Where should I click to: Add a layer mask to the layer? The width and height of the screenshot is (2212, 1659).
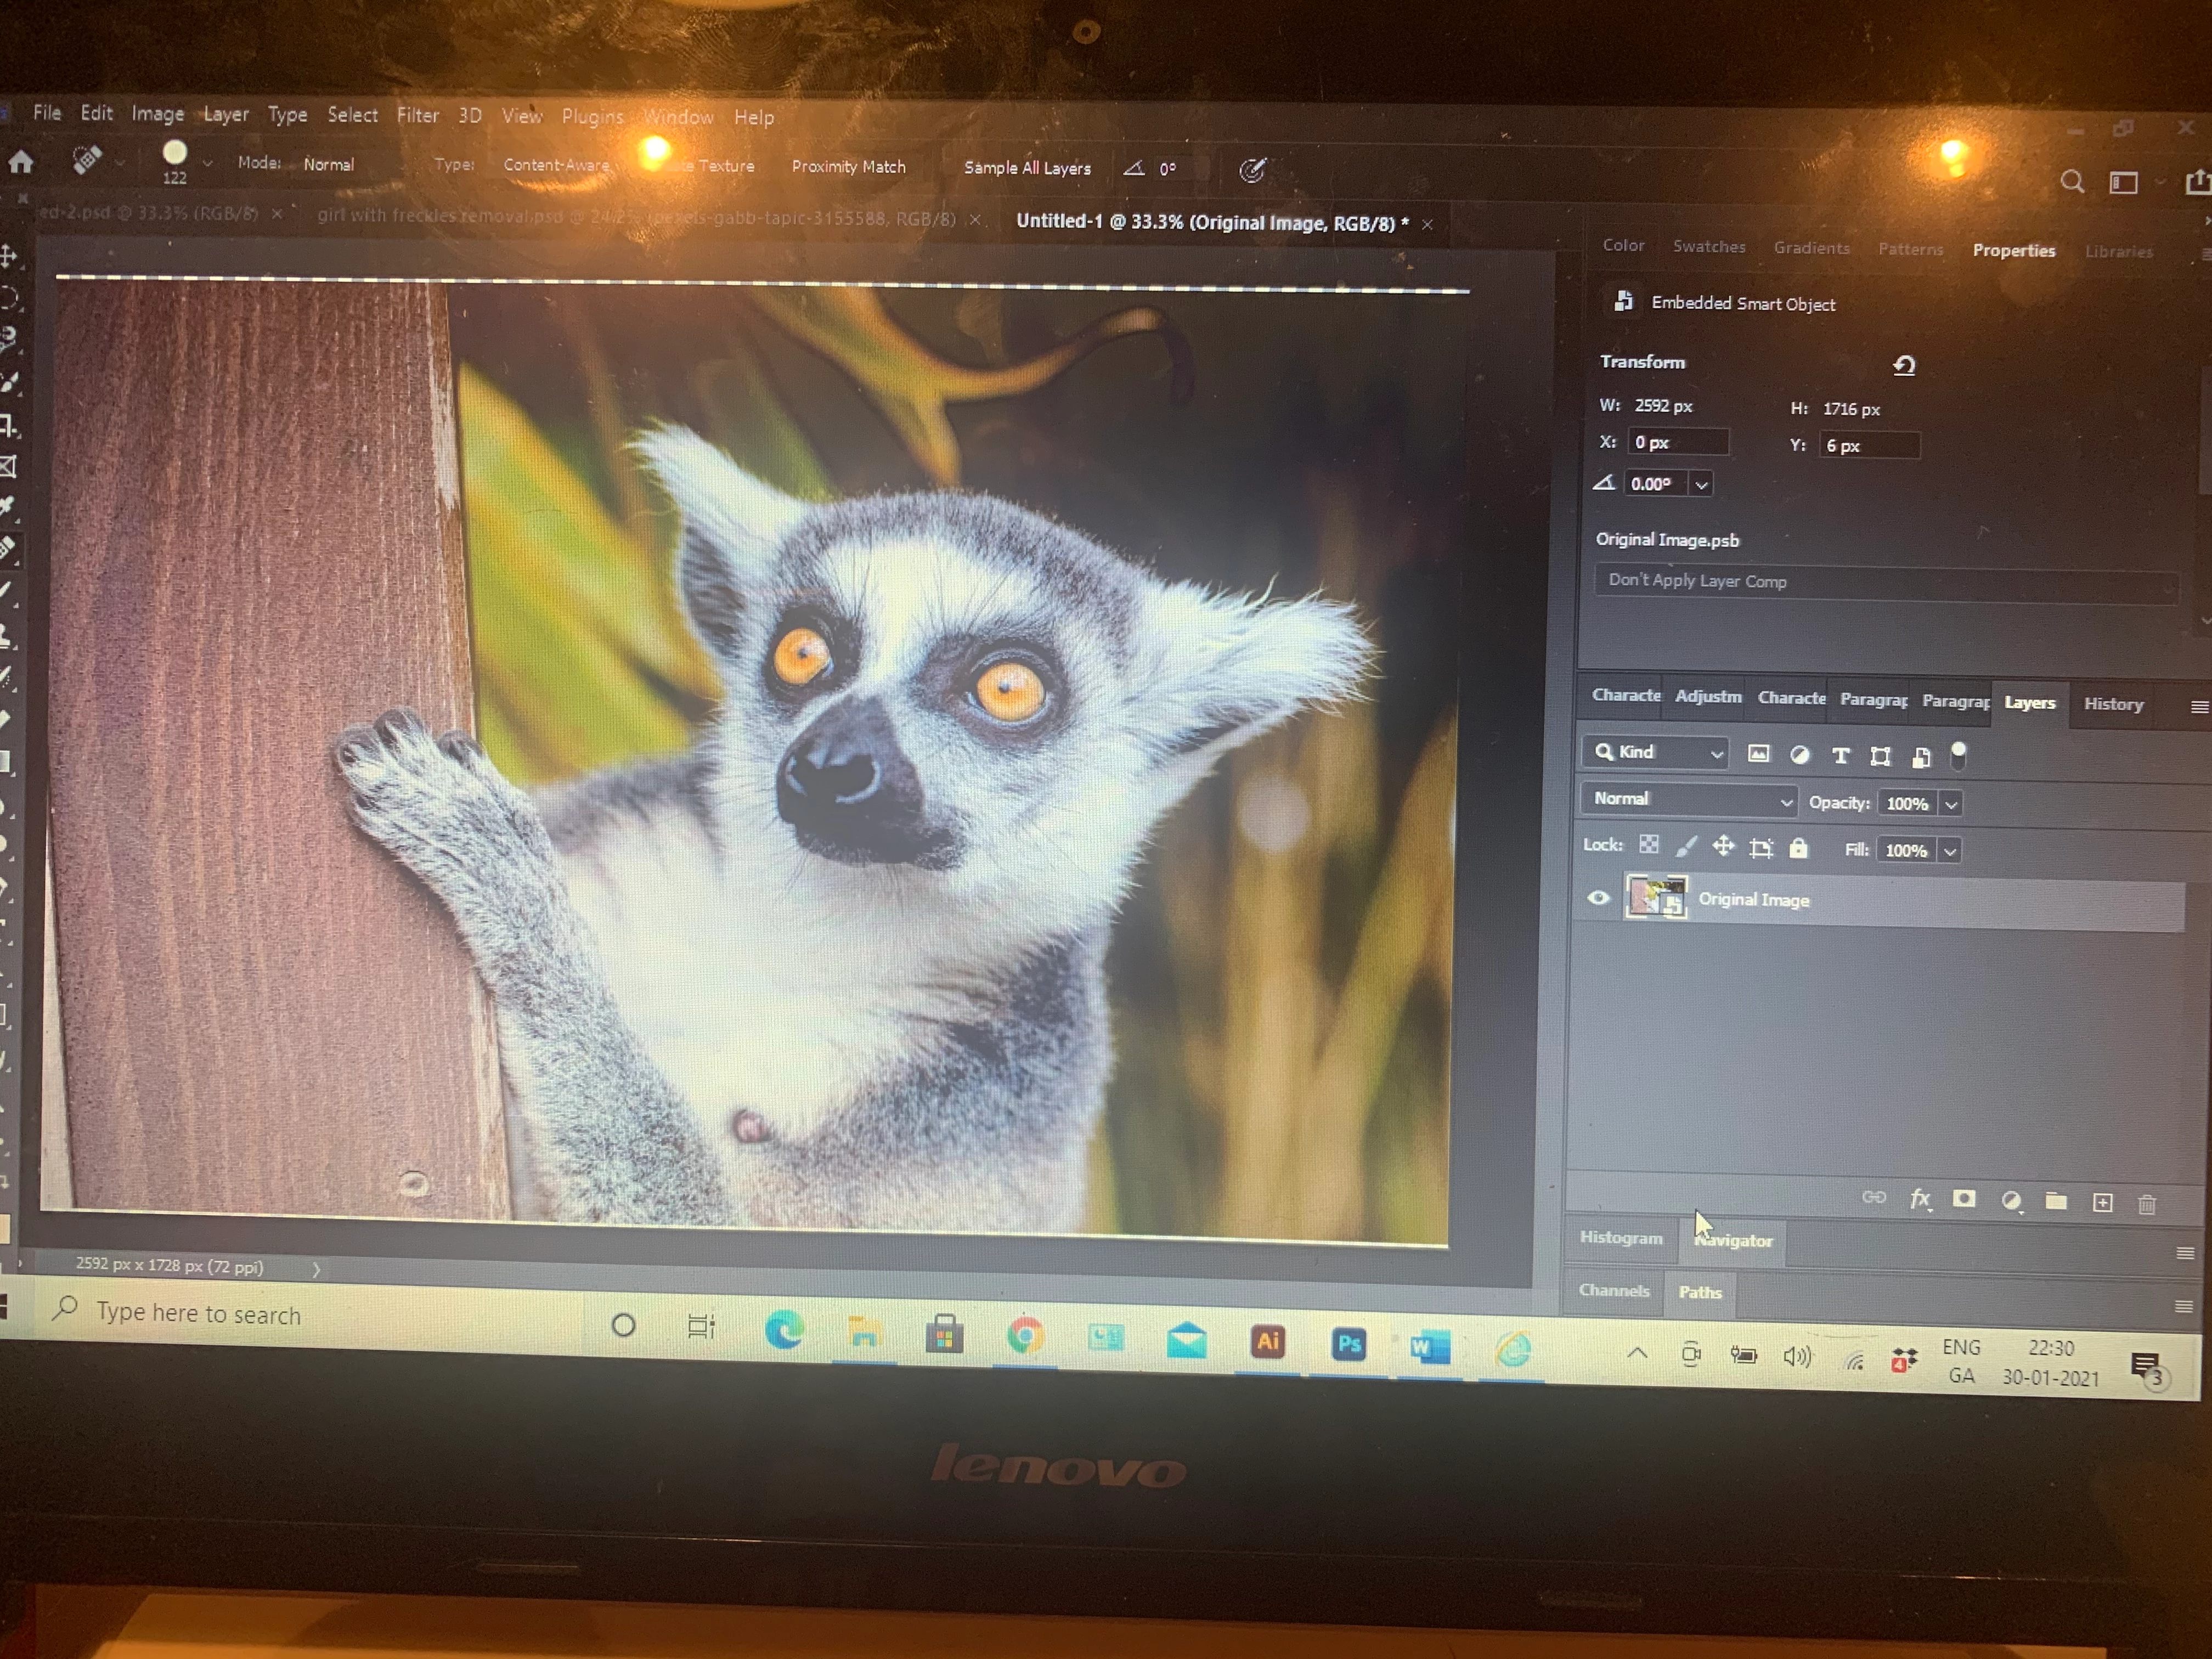(1964, 1199)
